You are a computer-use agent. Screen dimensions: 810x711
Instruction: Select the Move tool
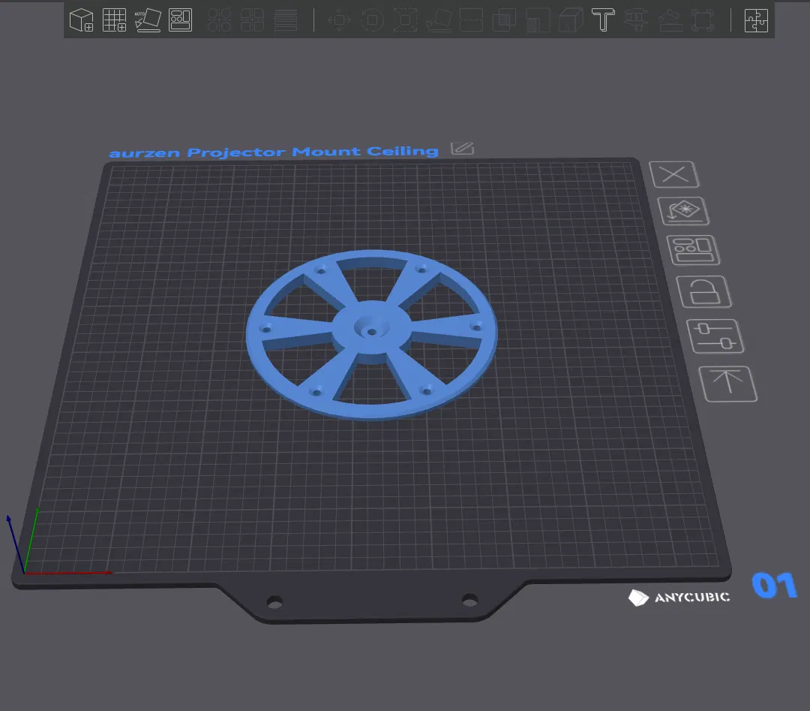340,20
